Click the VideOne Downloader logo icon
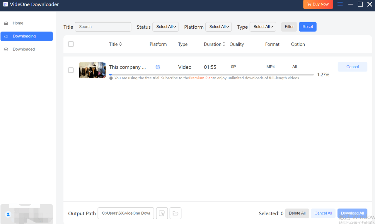 [x=5, y=4]
